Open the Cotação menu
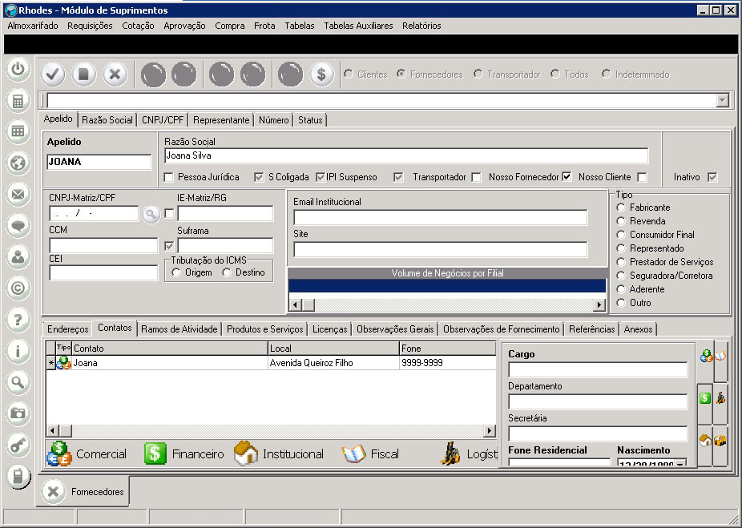 click(138, 26)
